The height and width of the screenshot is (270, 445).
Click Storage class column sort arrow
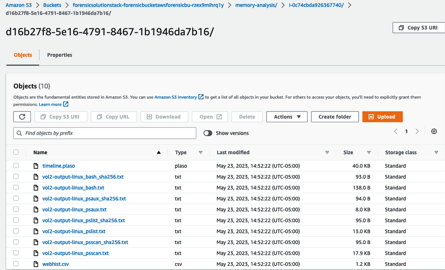[436, 153]
